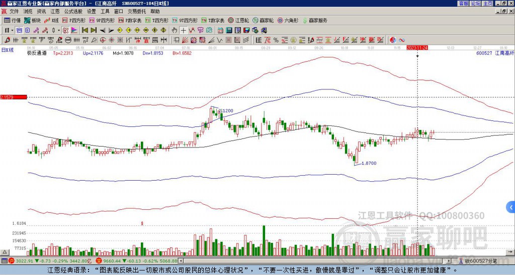
Task: Open the 公式选股 menu
Action: 73,12
